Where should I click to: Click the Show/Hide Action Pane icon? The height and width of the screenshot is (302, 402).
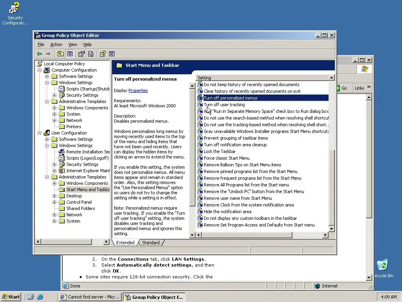(x=112, y=54)
